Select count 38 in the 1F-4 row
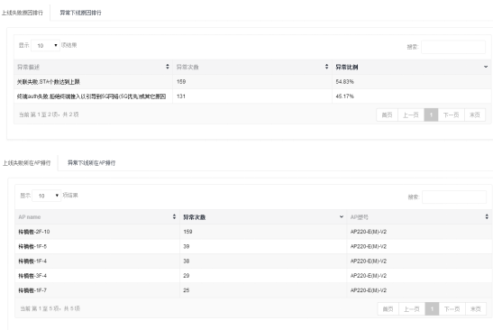The width and height of the screenshot is (493, 330). pyautogui.click(x=187, y=261)
